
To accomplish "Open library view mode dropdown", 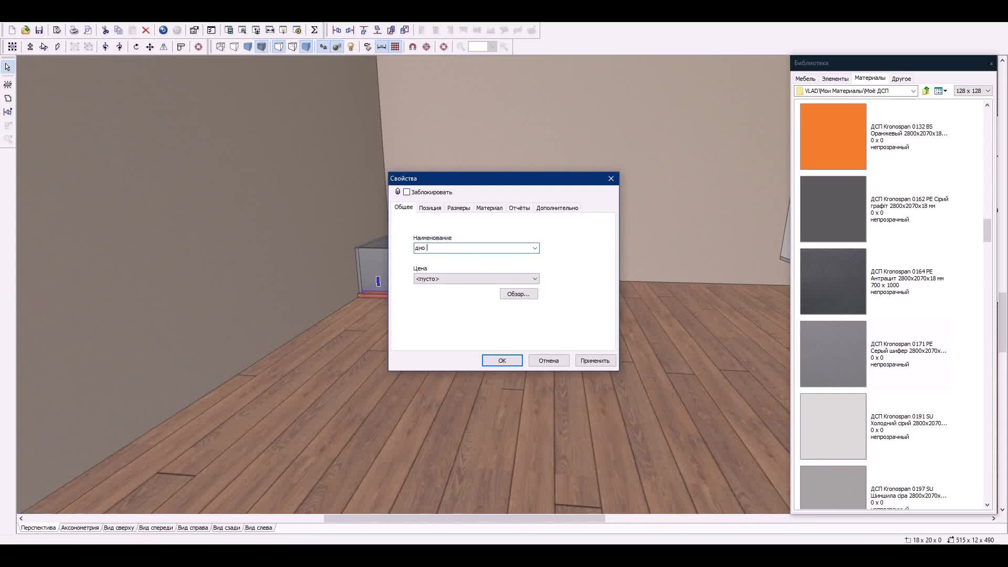I will pyautogui.click(x=940, y=91).
